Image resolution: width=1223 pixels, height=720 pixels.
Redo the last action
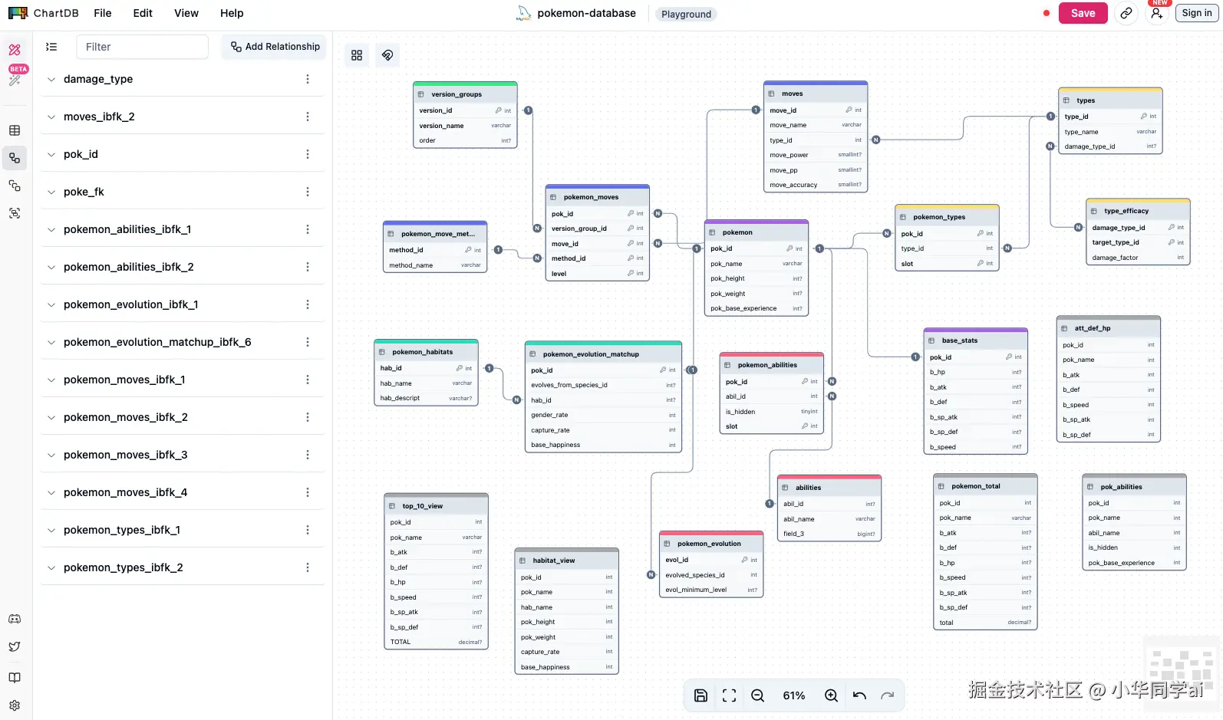[888, 695]
